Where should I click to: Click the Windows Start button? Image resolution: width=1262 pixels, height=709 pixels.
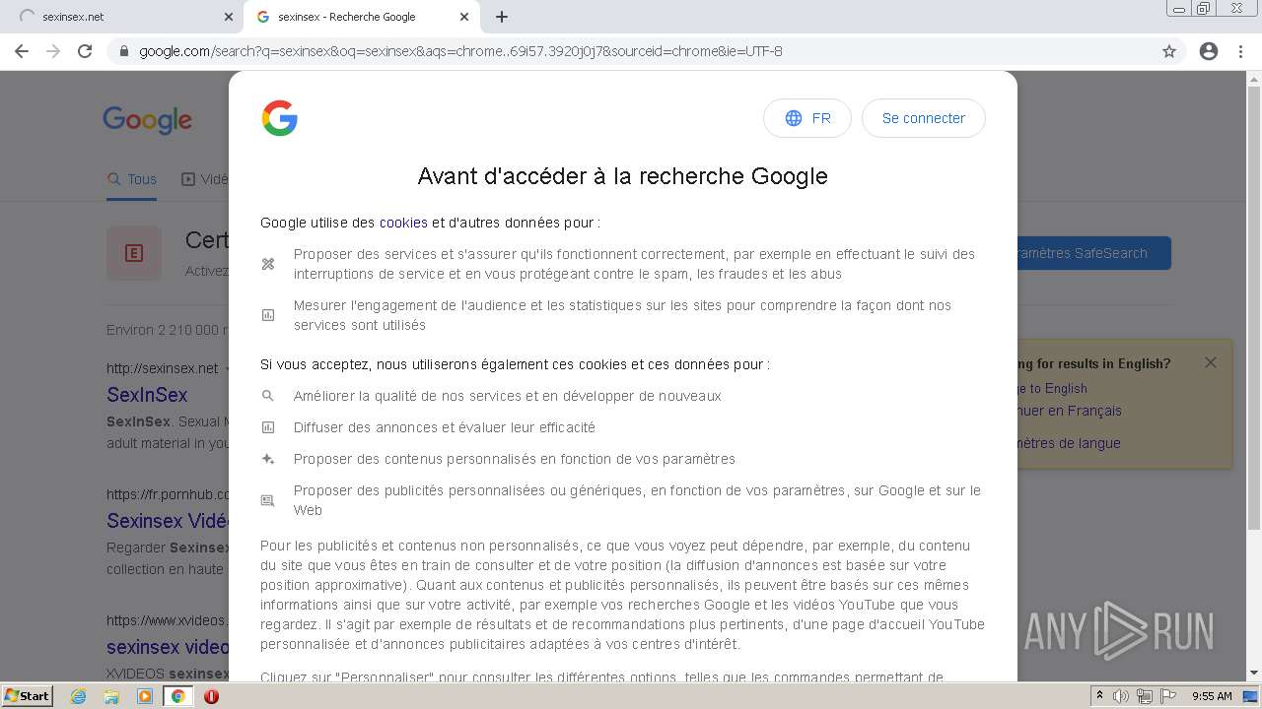coord(28,696)
